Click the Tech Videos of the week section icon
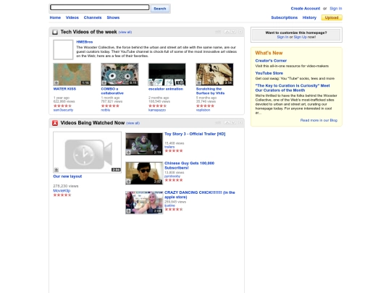Viewport: 391px width, 293px height. (x=55, y=32)
